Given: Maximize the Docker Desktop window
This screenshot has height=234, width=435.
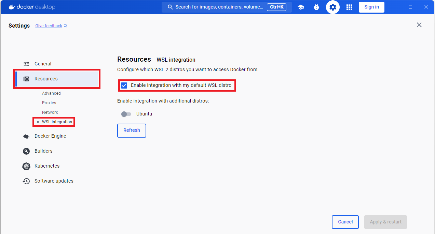Looking at the screenshot, I should click(410, 7).
